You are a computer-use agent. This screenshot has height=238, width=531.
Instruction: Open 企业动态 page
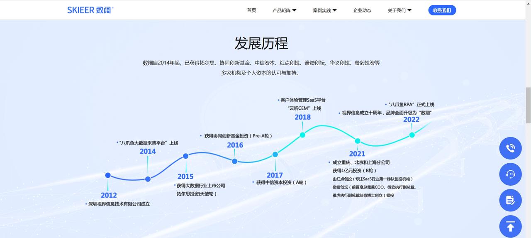pos(362,10)
